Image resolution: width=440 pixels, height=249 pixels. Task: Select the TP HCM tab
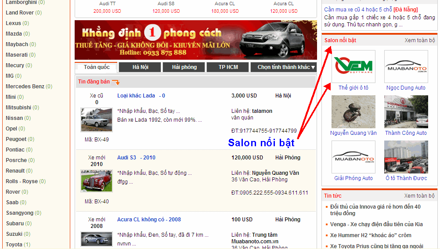pyautogui.click(x=228, y=67)
